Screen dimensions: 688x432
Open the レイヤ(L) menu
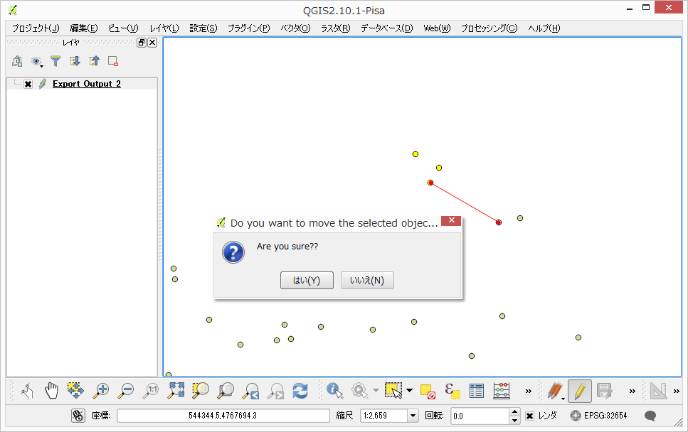[x=164, y=28]
